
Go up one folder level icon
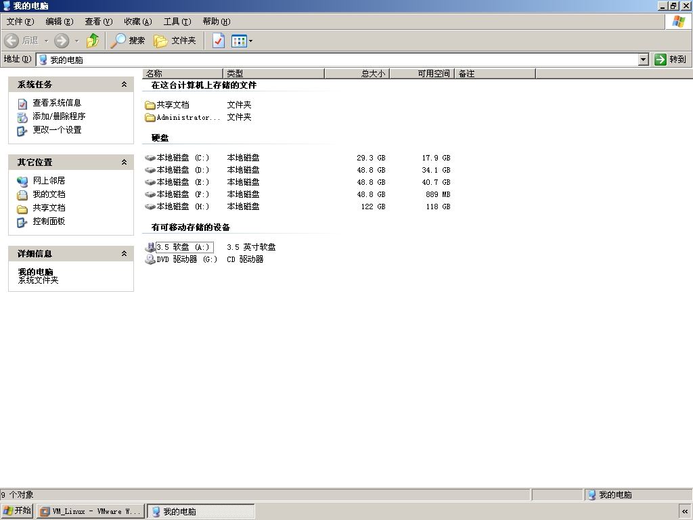coord(93,41)
